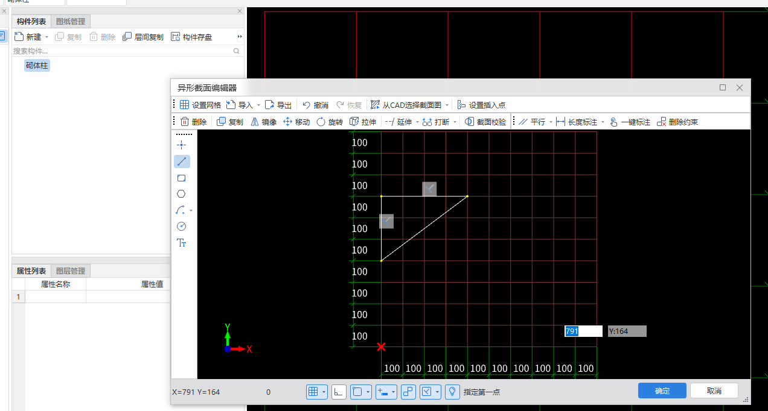Select the line drawing tool
768x411 pixels.
pyautogui.click(x=182, y=162)
